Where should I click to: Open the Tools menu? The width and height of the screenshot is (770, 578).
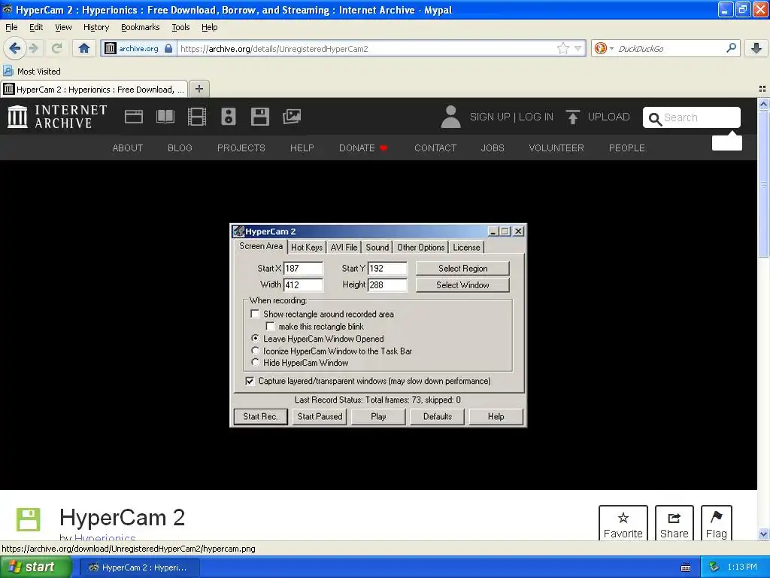point(180,27)
